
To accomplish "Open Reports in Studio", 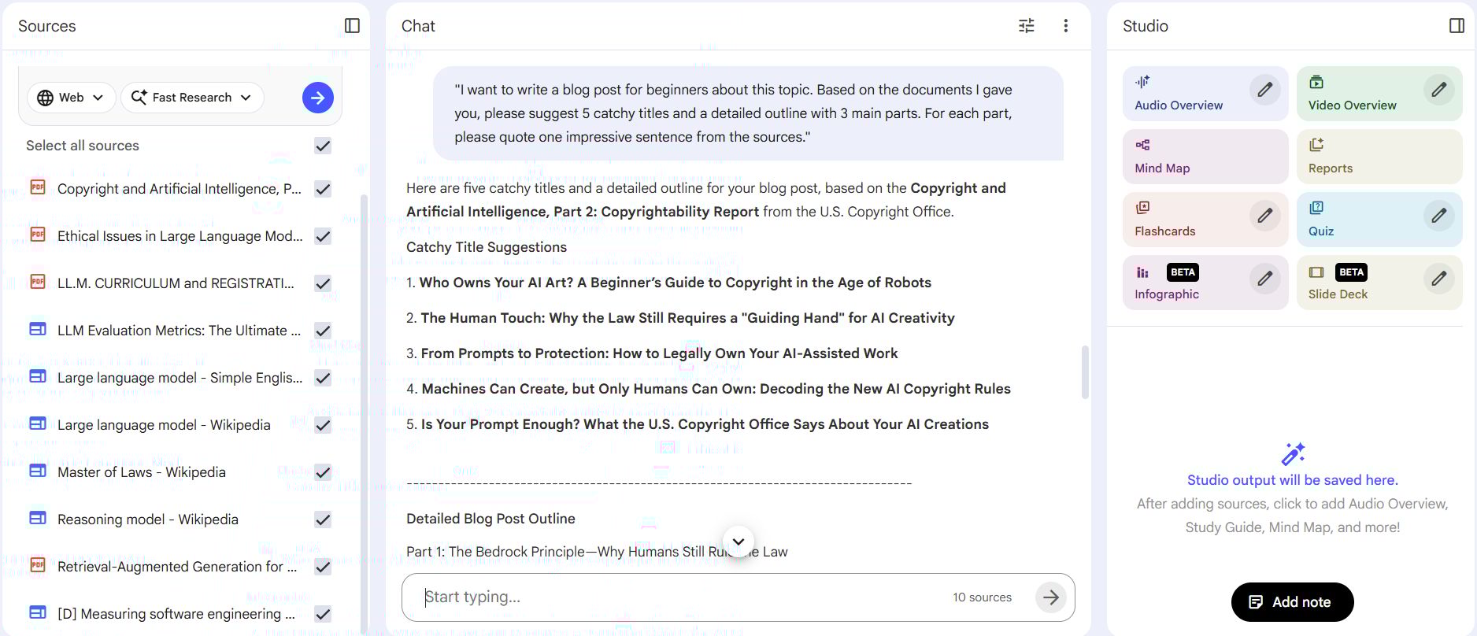I will [1379, 157].
